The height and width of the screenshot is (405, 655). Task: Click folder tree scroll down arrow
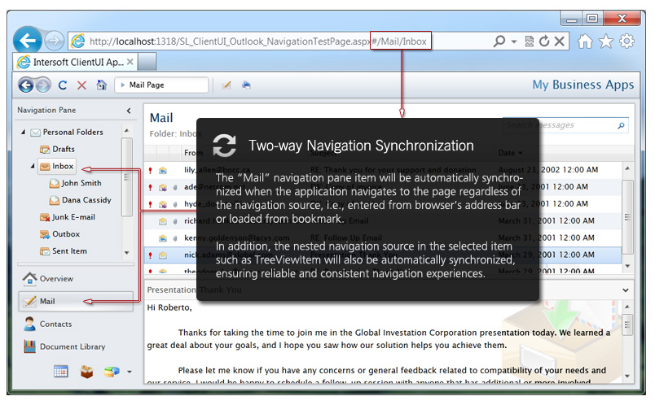coord(127,253)
